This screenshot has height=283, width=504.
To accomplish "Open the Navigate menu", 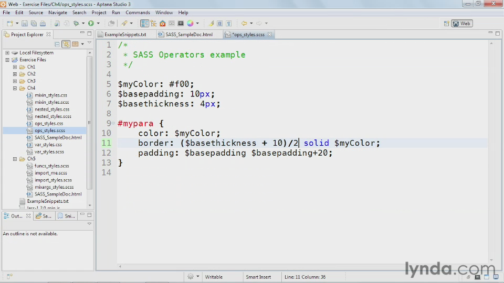I will point(58,13).
